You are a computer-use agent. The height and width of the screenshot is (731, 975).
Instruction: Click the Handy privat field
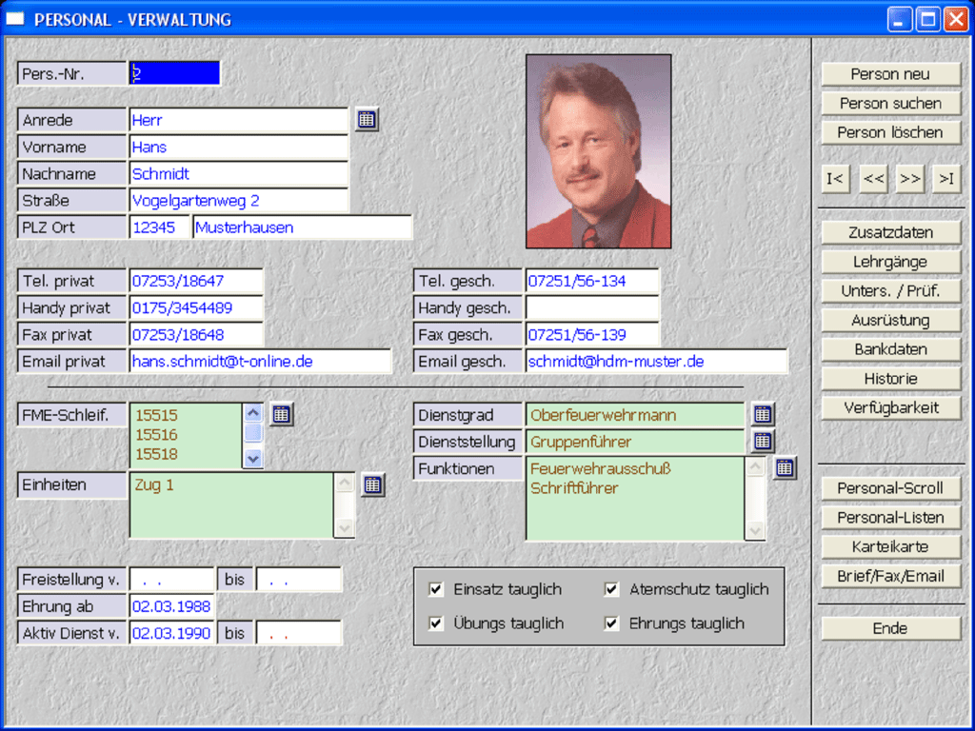click(196, 307)
